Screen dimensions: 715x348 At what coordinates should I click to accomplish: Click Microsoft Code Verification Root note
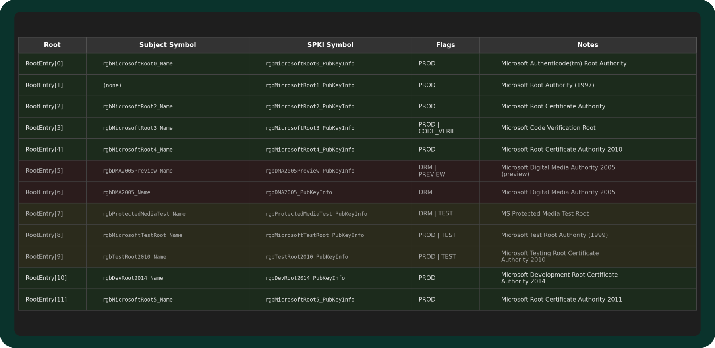tap(549, 128)
